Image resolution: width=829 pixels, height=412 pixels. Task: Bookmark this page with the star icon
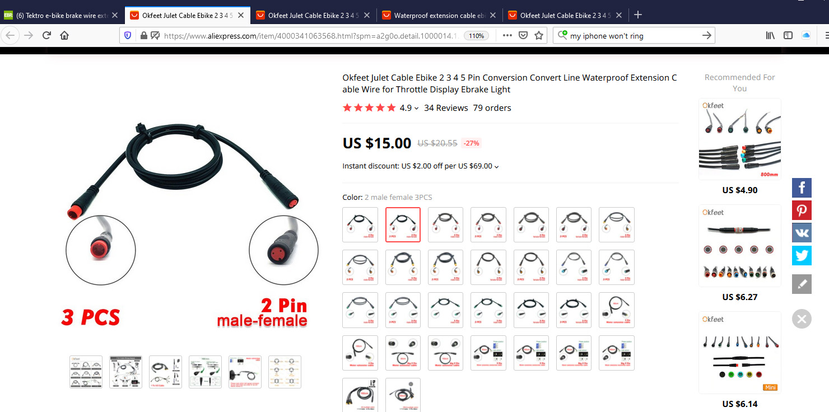tap(539, 35)
